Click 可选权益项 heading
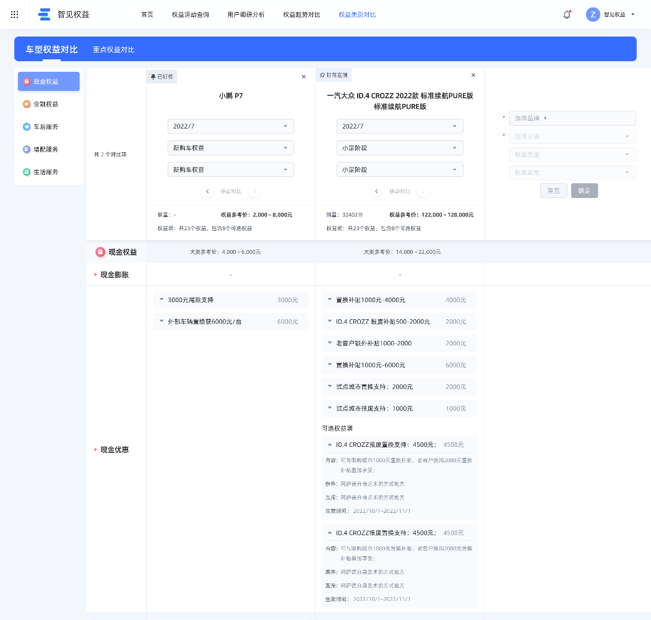Screen dimensions: 651x620 [337, 428]
